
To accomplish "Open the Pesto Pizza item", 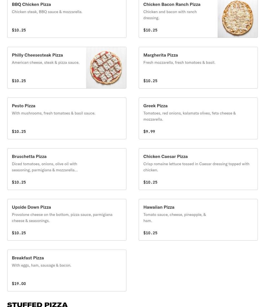I will click(x=67, y=118).
